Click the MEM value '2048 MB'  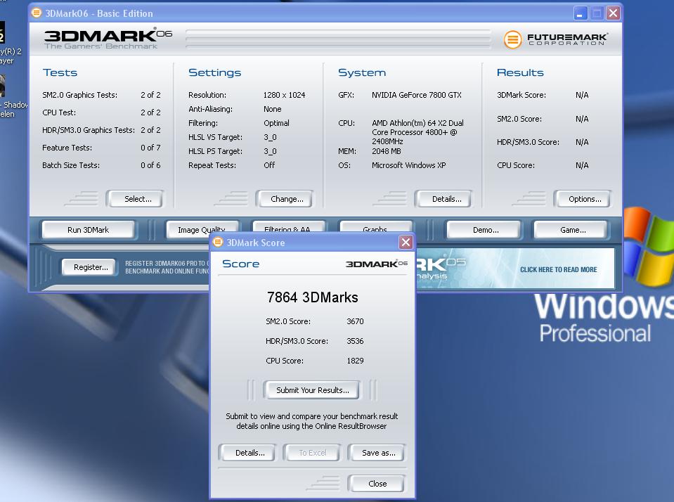[387, 151]
